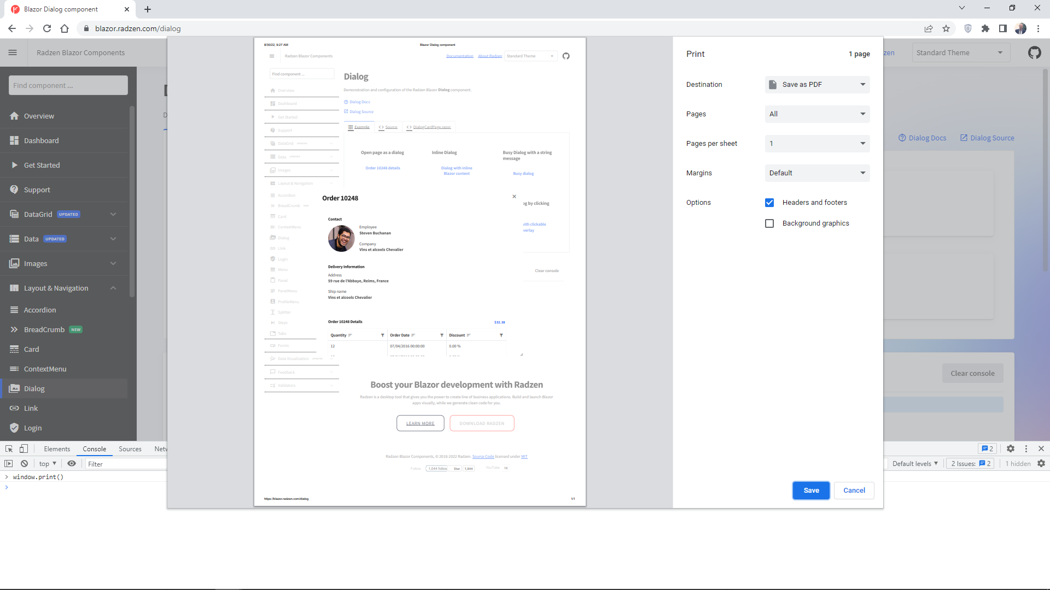This screenshot has width=1050, height=590.
Task: Open the BreadCrumb sidebar item
Action: (x=64, y=329)
